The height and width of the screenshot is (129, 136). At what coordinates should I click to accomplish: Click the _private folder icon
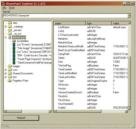(x=10, y=30)
